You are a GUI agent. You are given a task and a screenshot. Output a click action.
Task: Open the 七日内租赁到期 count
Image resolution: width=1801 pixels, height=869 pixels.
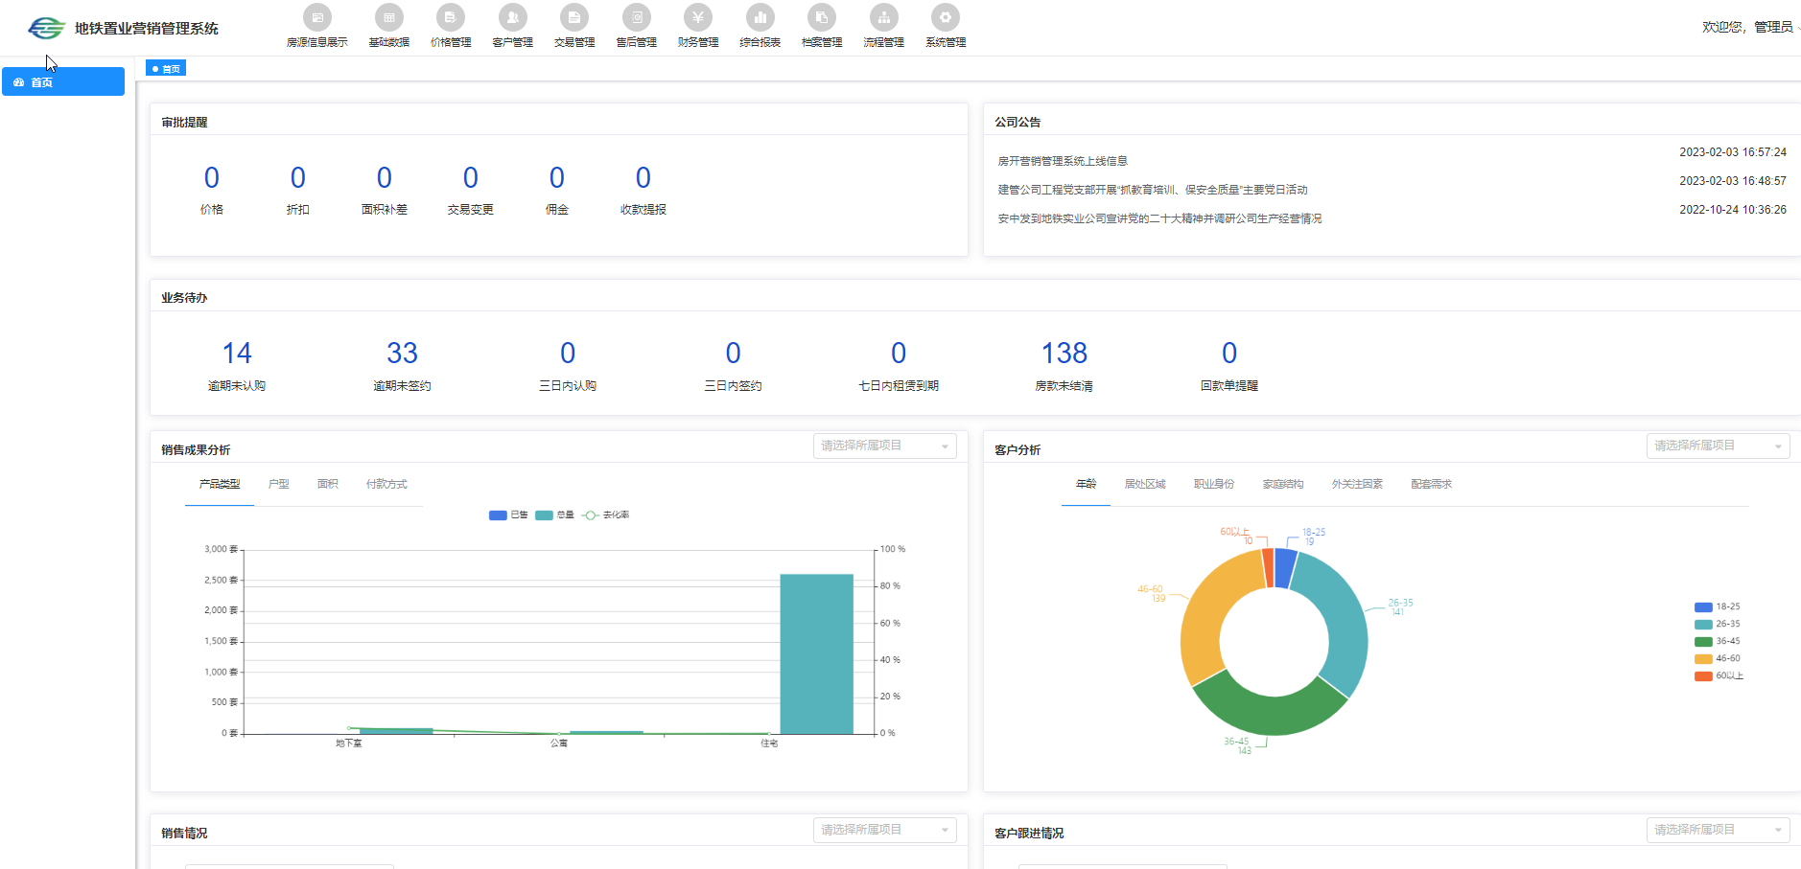pos(899,354)
